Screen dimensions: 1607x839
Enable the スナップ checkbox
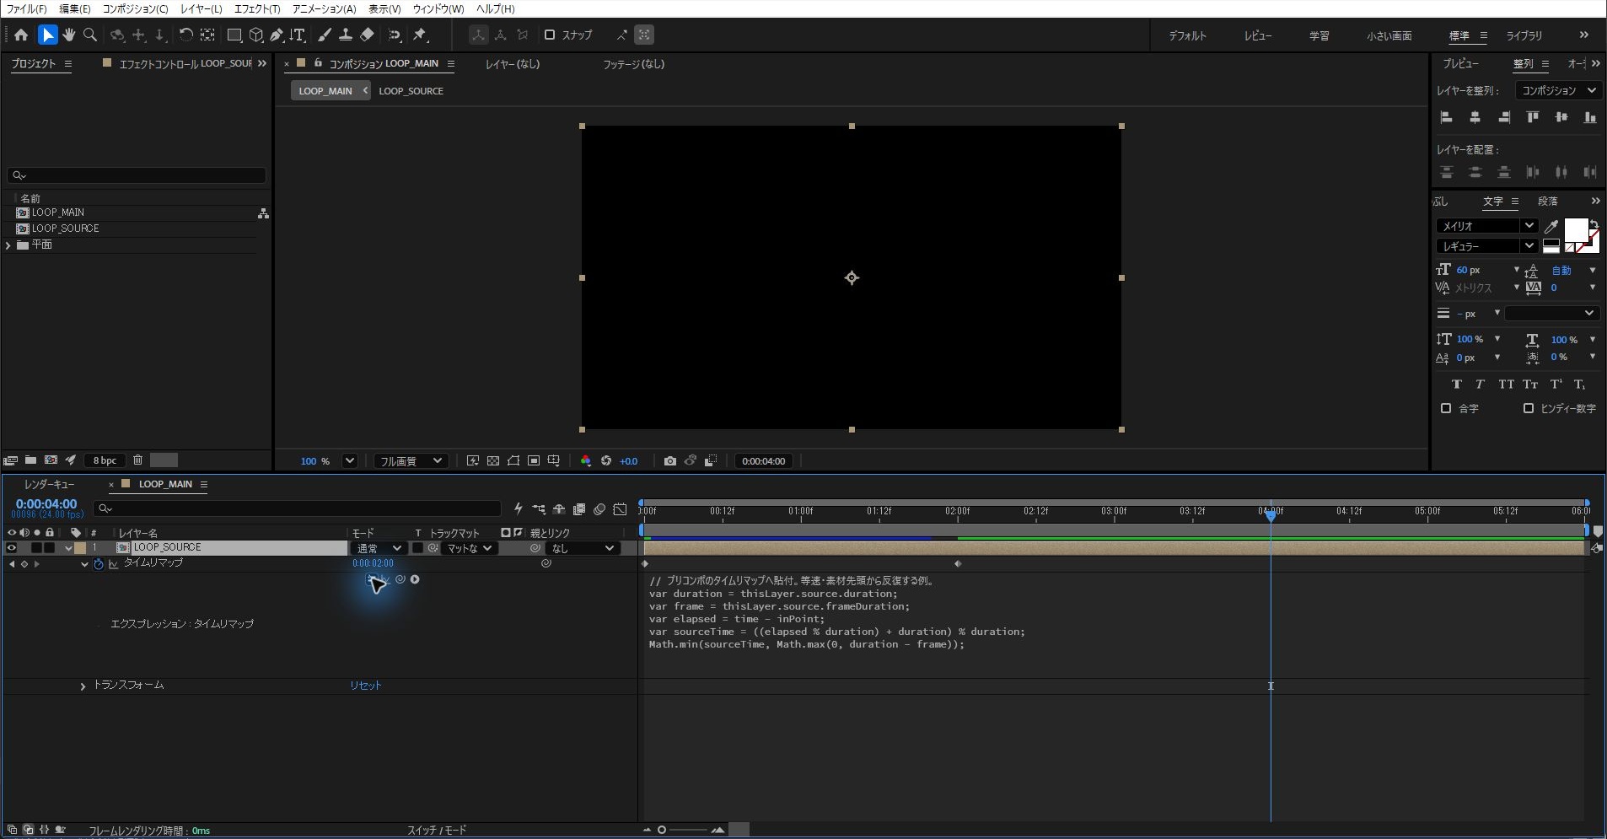pos(550,35)
